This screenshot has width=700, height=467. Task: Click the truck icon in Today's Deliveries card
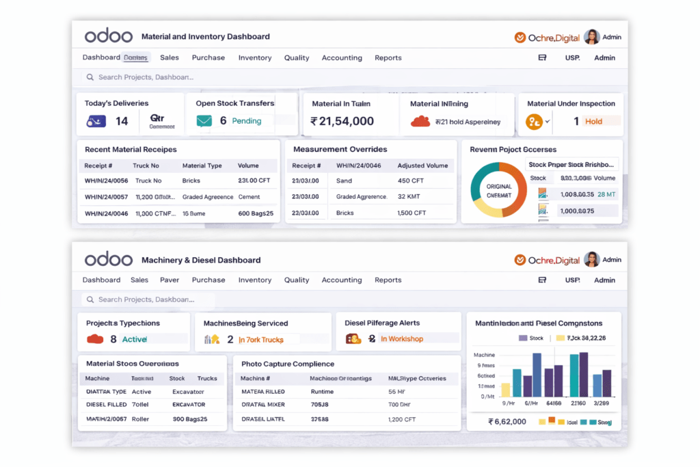[96, 122]
